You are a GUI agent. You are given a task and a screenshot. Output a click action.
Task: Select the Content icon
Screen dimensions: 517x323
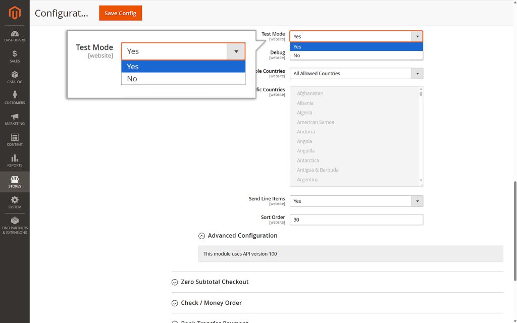[15, 139]
